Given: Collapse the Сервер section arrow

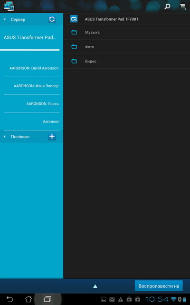Looking at the screenshot, I should [x=5, y=20].
